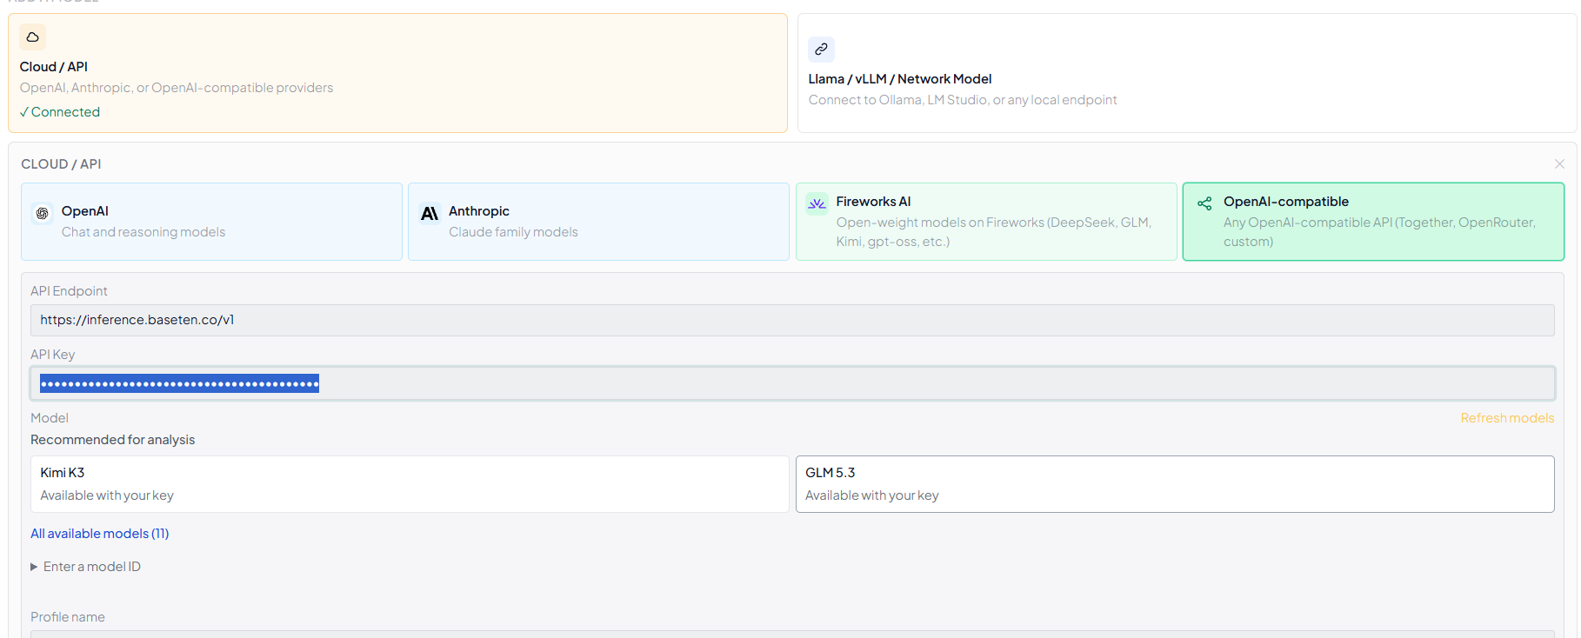Focus the API Endpoint field
The width and height of the screenshot is (1581, 638).
[x=792, y=320]
